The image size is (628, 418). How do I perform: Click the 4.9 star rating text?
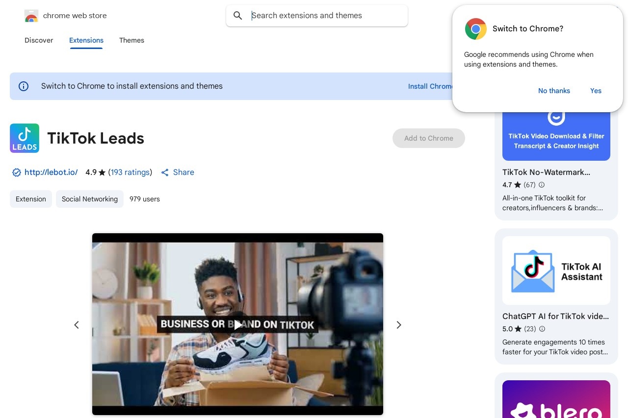point(96,172)
